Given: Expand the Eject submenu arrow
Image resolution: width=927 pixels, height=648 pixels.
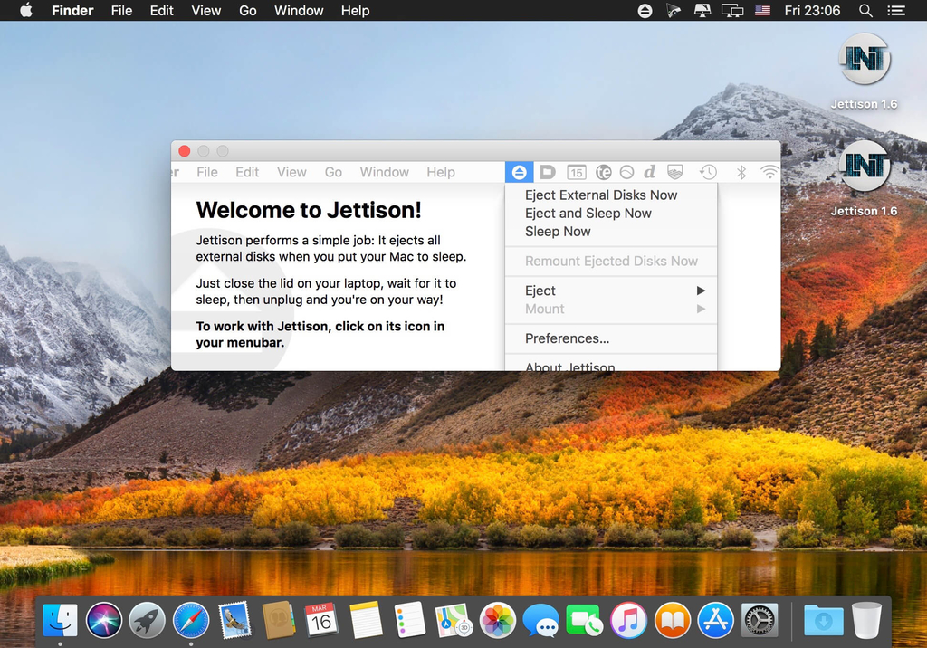Looking at the screenshot, I should point(700,291).
